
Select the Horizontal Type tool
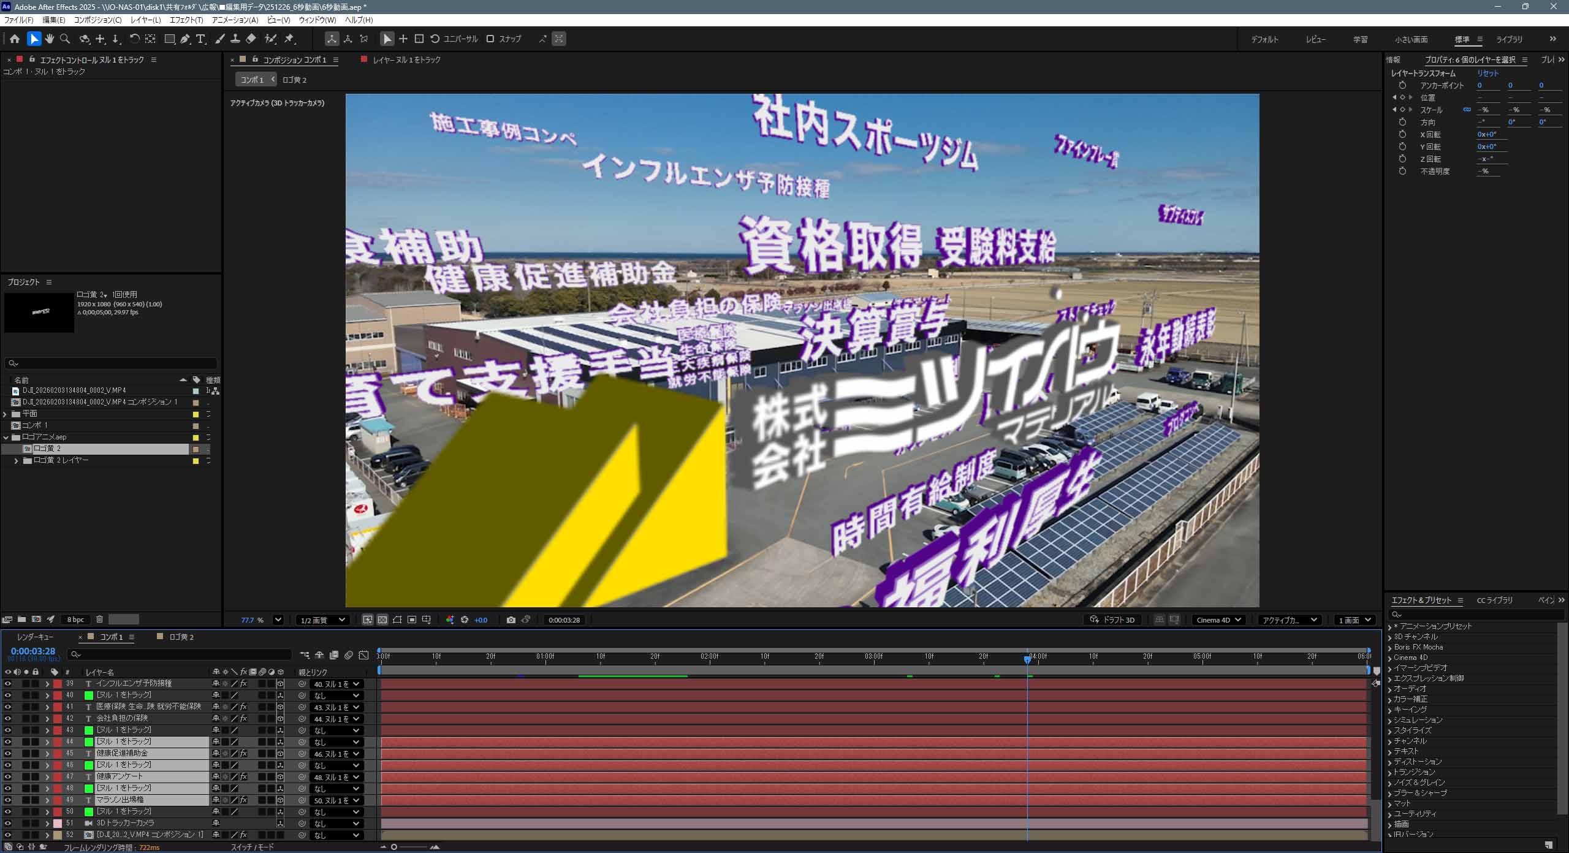click(200, 39)
